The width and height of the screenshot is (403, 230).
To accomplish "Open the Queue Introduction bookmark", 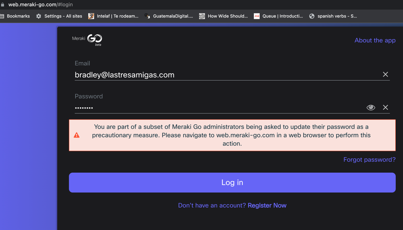I will coord(278,16).
